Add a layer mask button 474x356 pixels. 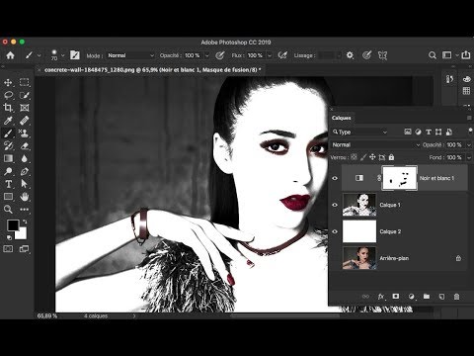coord(396,297)
